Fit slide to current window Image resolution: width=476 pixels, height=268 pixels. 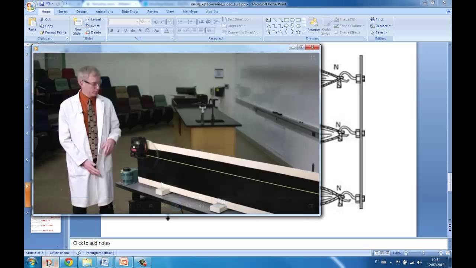[447, 253]
